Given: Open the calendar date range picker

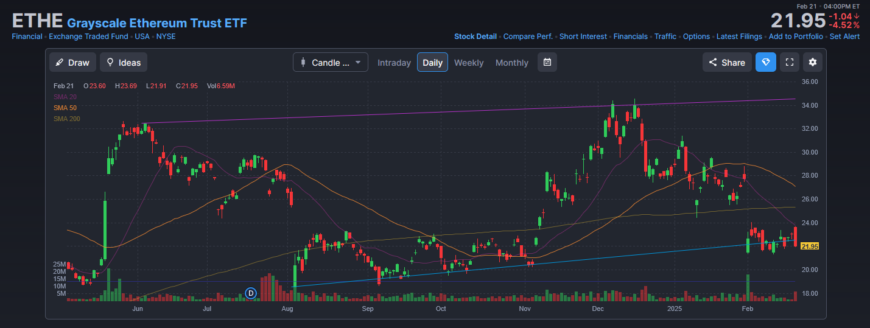Looking at the screenshot, I should [547, 62].
